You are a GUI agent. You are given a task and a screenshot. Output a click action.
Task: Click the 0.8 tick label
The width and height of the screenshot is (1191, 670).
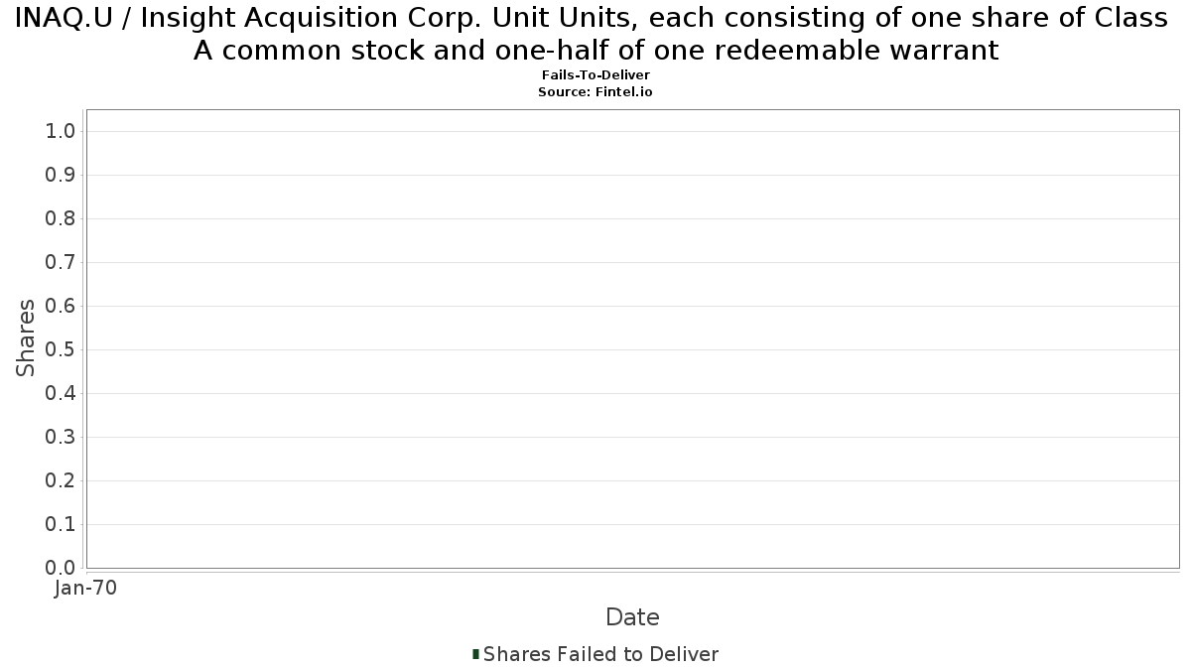coord(62,218)
